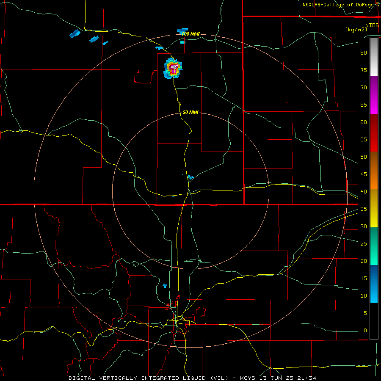Image resolution: width=381 pixels, height=381 pixels.
Task: Click the [kg/m2] units label
Action: tap(356, 30)
